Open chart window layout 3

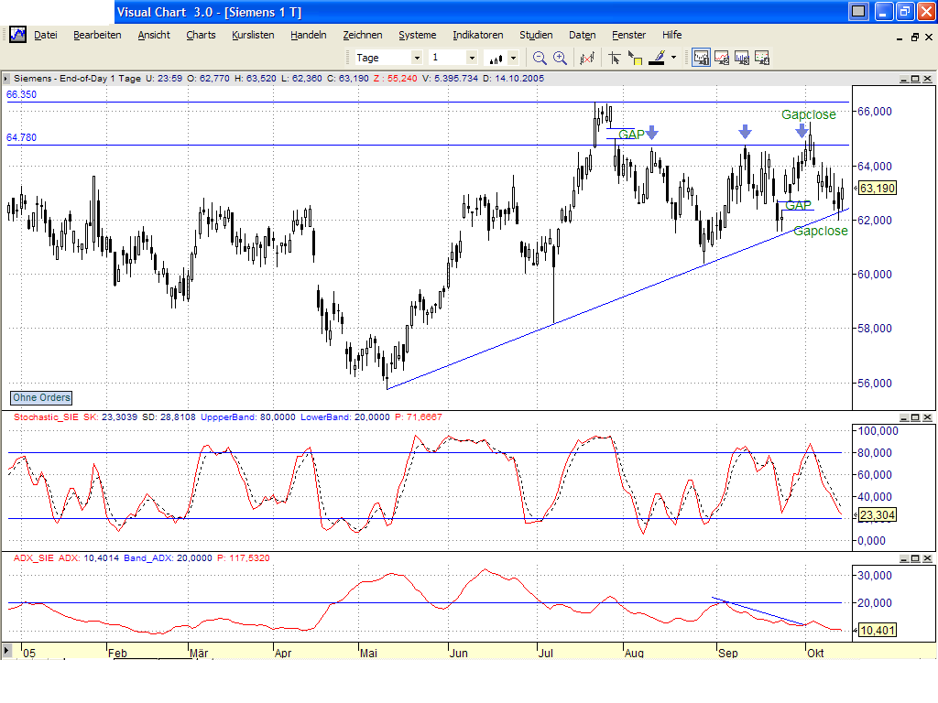tap(740, 57)
